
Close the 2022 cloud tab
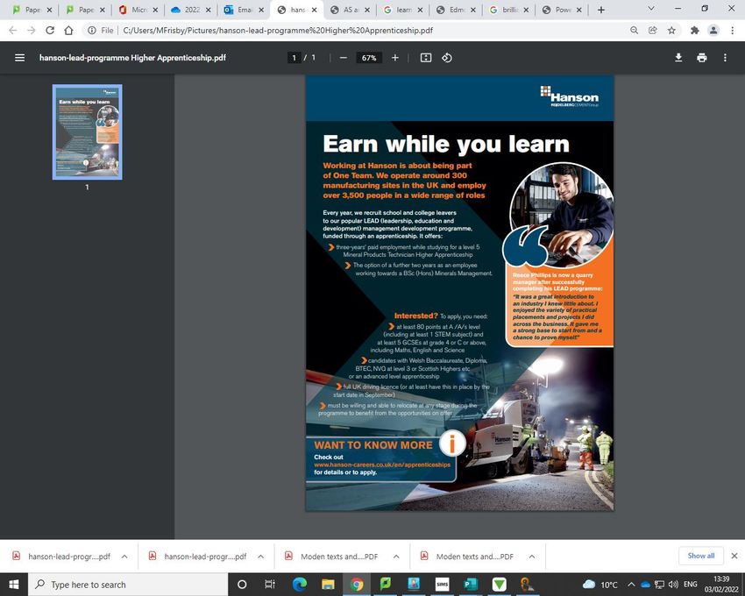(208, 10)
